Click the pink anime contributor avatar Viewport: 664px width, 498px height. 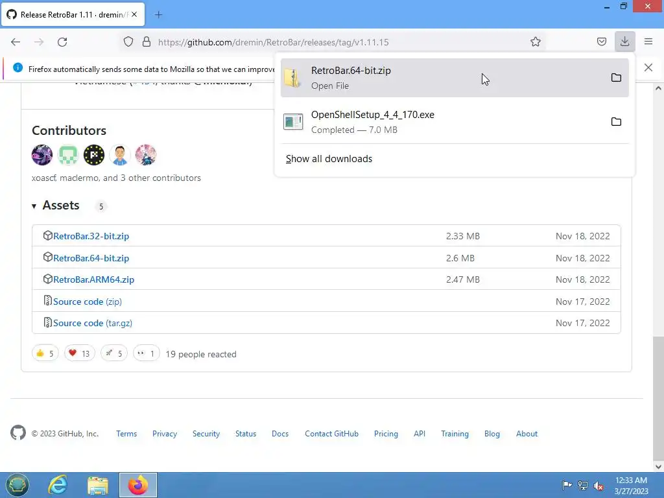[x=146, y=154]
